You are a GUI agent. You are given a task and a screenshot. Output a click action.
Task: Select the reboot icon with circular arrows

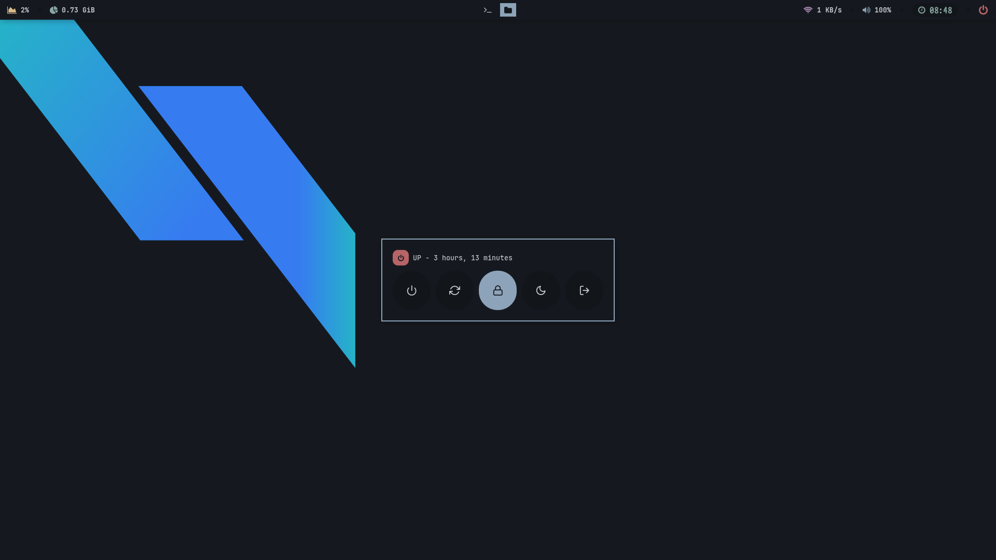[454, 290]
